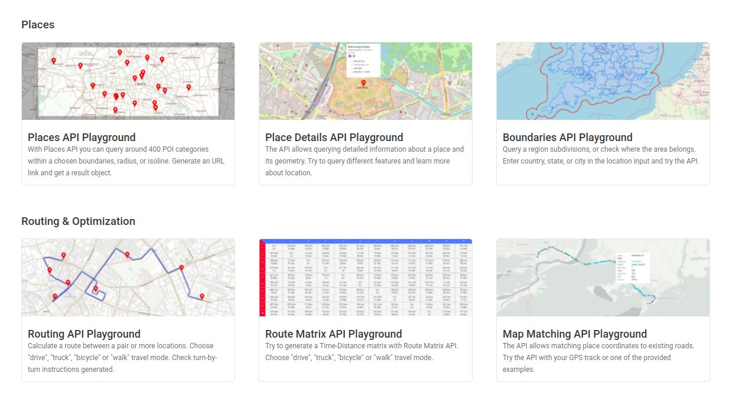Image resolution: width=739 pixels, height=402 pixels.
Task: Open the Route Matrix API Playground link
Action: (334, 334)
